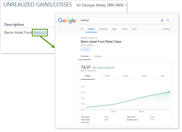182x132 pixels.
Task: Switch to the Compare tab
Action: coord(97,56)
